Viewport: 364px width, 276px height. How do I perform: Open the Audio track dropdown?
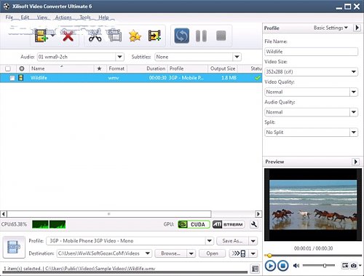tap(119, 57)
